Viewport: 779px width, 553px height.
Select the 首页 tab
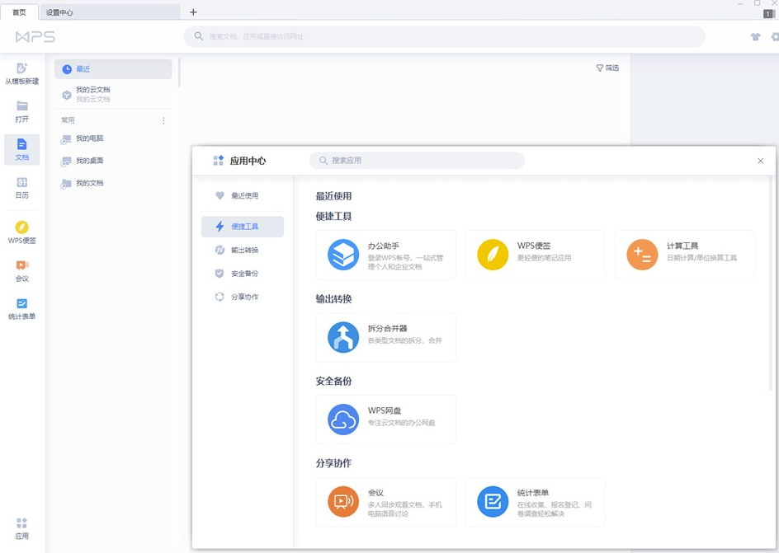[x=20, y=12]
